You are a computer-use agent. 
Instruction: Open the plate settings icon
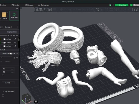click(x=119, y=41)
